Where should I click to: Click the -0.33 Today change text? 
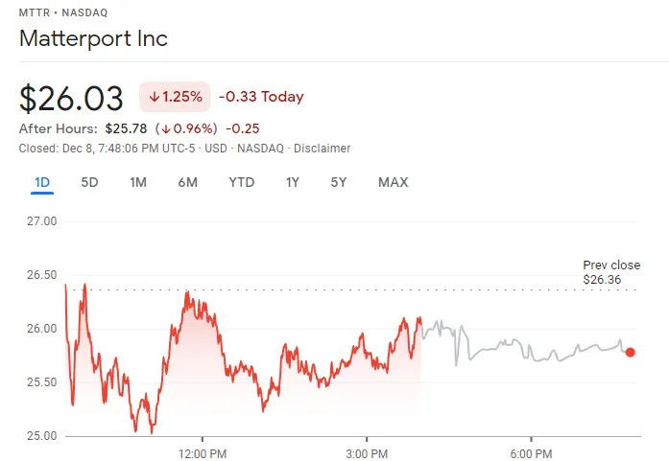[x=261, y=97]
